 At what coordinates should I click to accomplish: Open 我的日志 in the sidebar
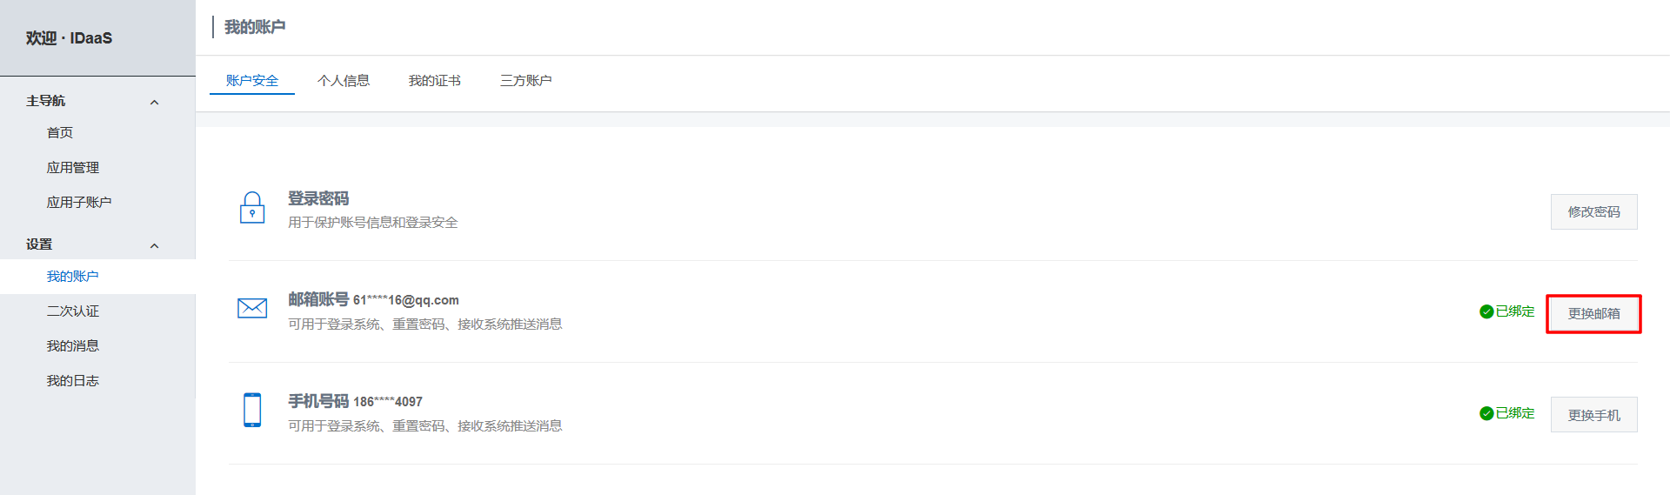click(73, 380)
